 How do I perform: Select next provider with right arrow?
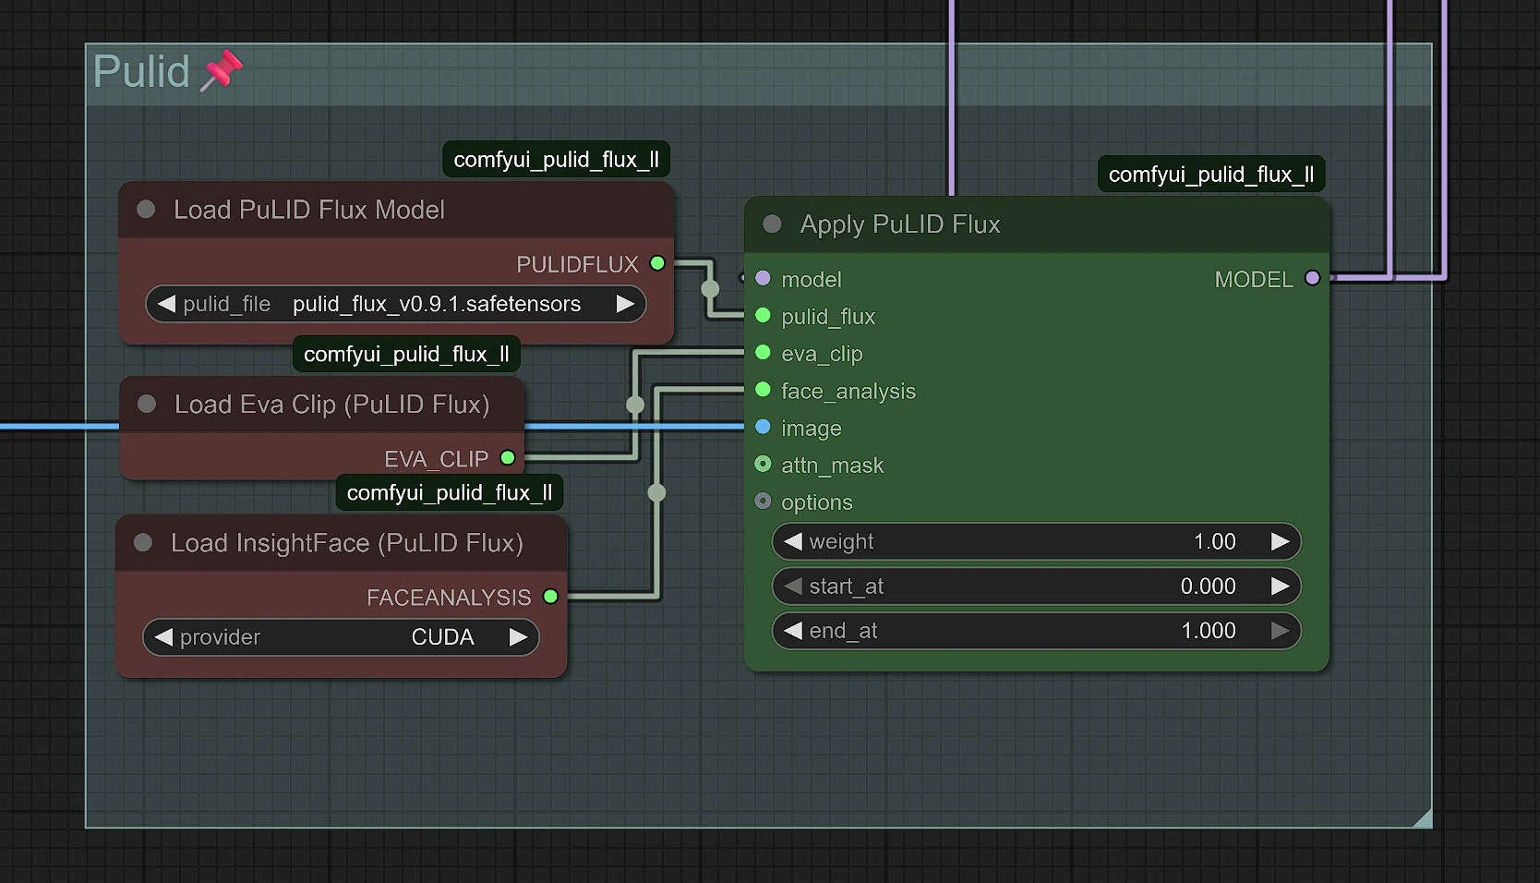[518, 637]
